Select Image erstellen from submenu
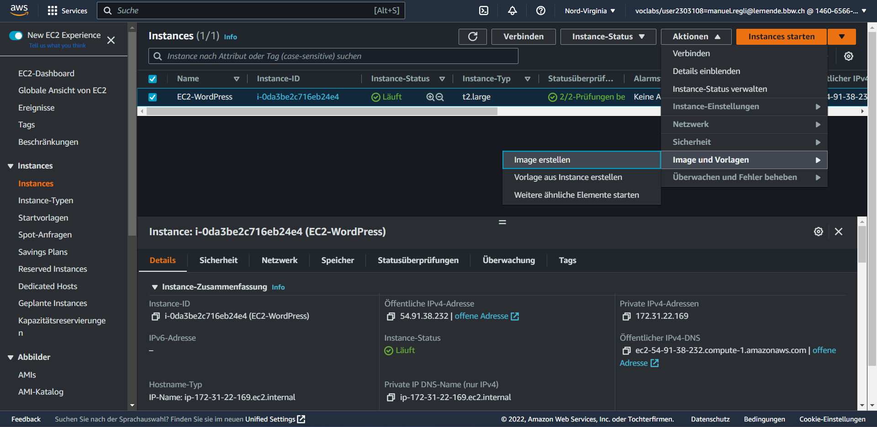The width and height of the screenshot is (877, 427). (x=581, y=160)
